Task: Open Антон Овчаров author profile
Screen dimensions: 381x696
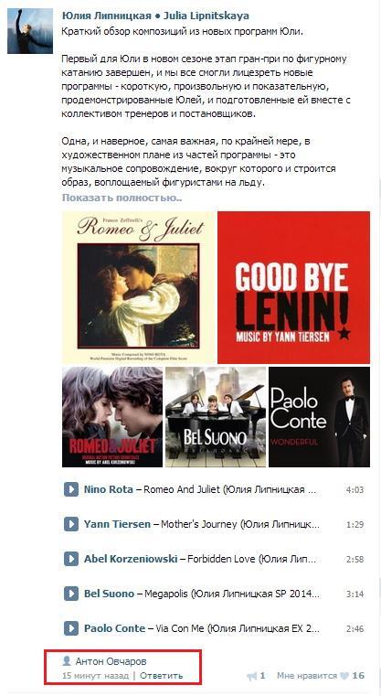Action: [111, 661]
